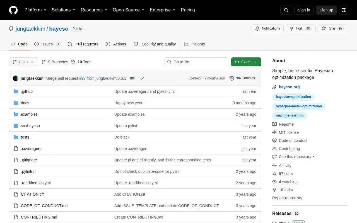357x223 pixels.
Task: Open the search magnifier button
Action: [x=286, y=10]
